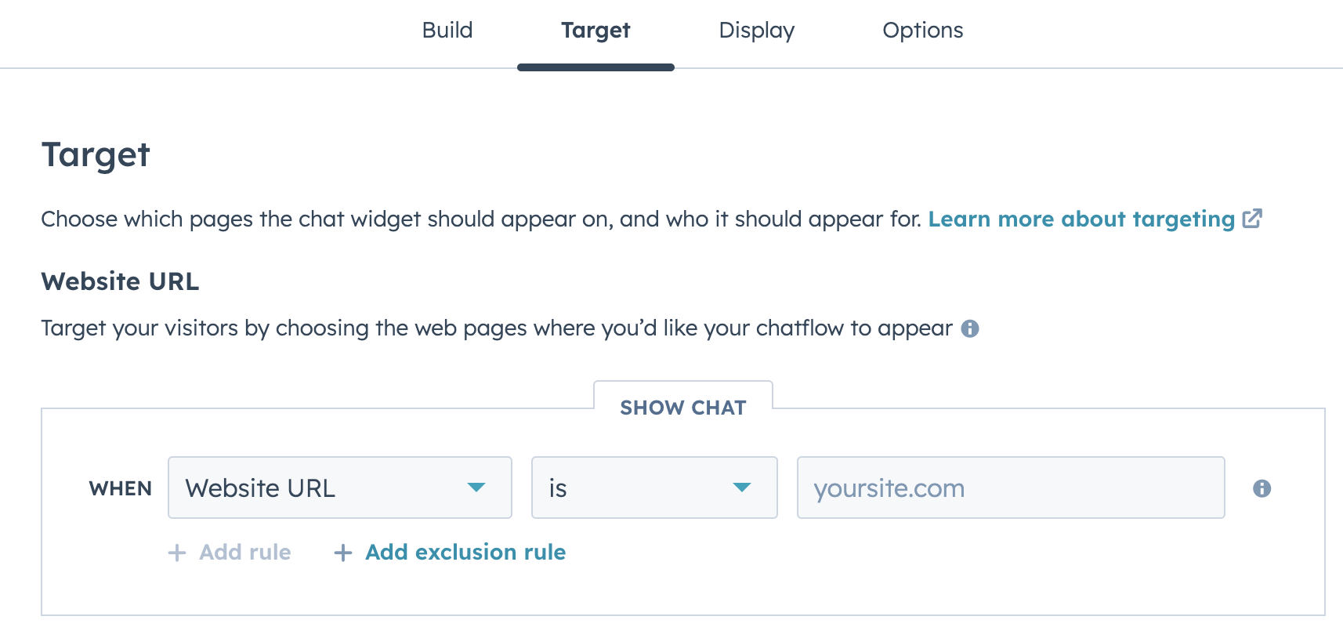This screenshot has height=638, width=1343.
Task: Open Learn more about targeting link
Action: (x=1081, y=219)
